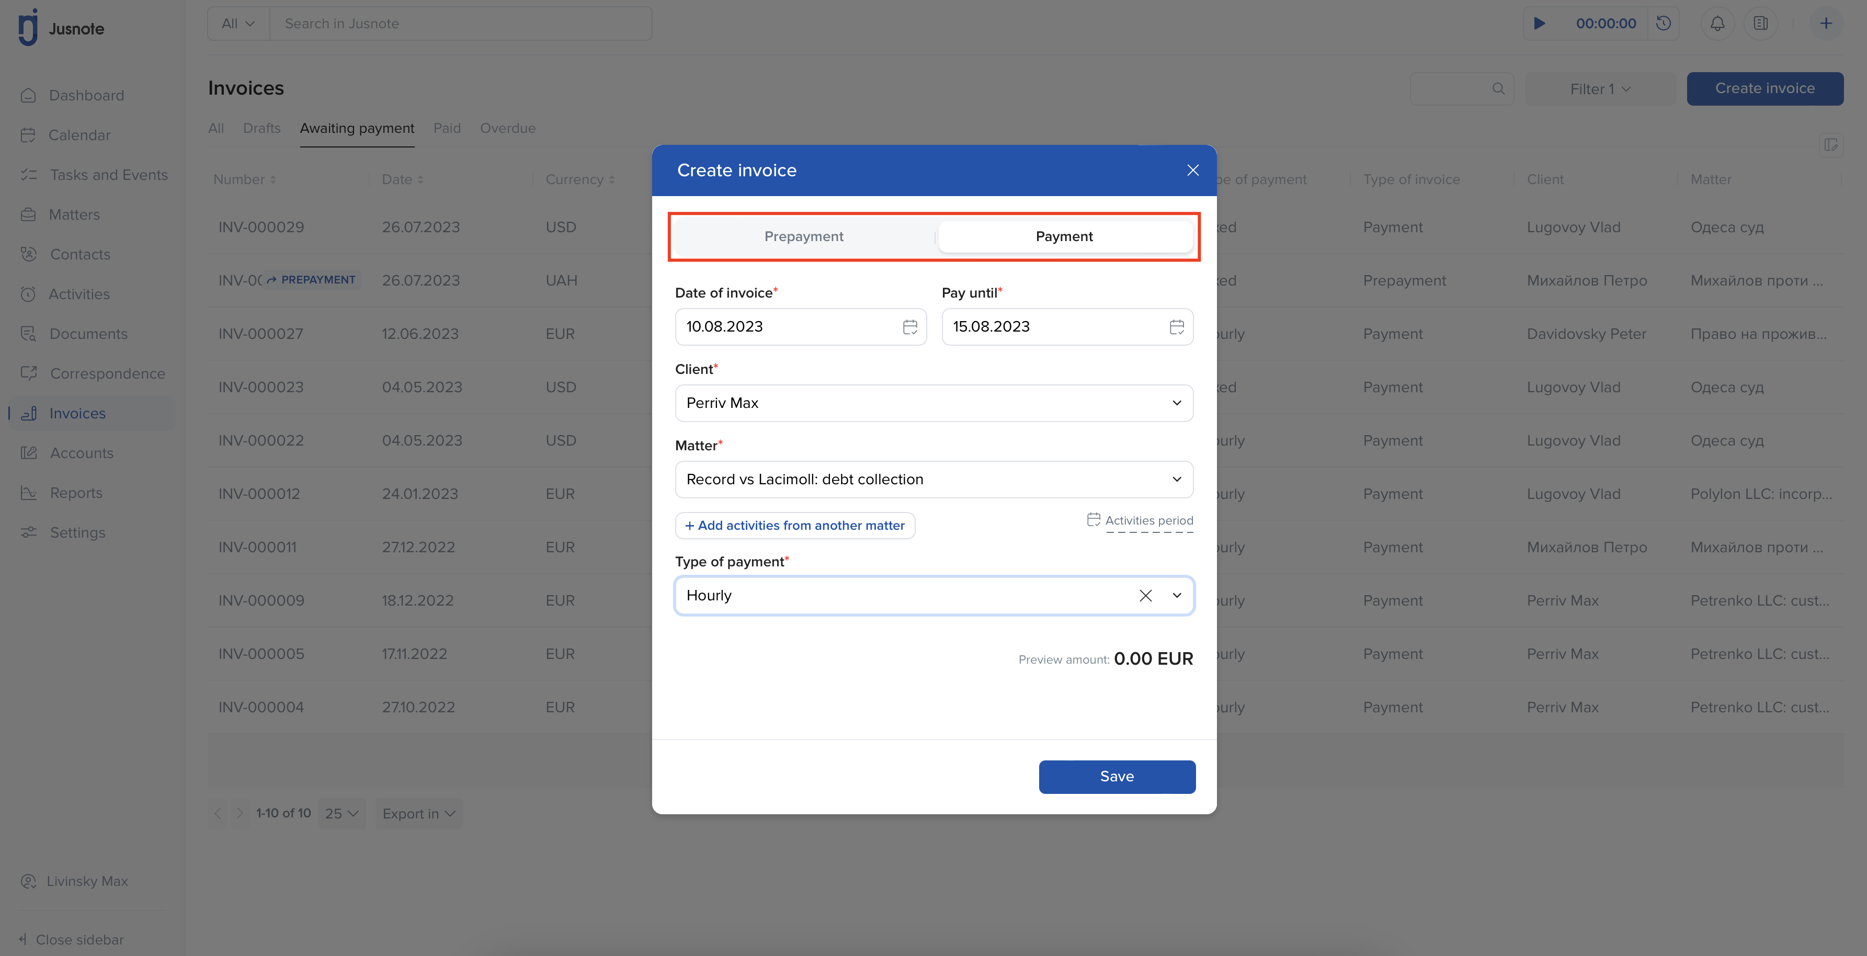Open the notes panel icon in top bar

tap(1760, 23)
